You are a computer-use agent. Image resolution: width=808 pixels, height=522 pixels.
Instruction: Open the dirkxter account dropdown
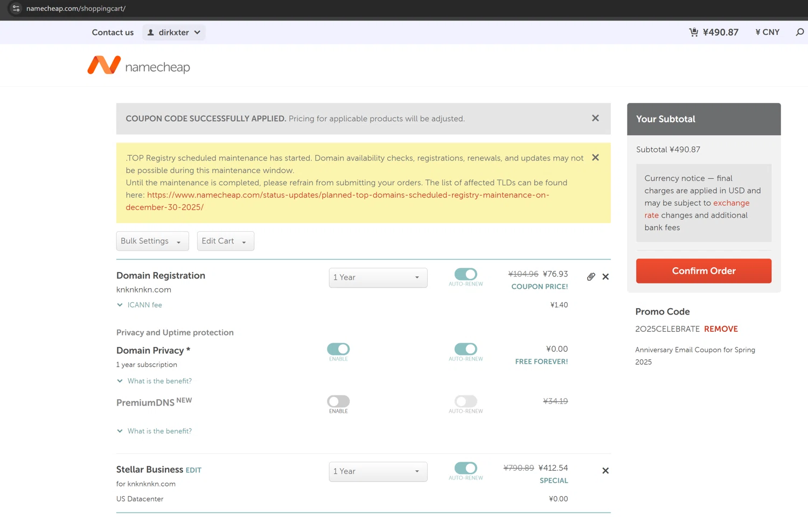pos(174,32)
